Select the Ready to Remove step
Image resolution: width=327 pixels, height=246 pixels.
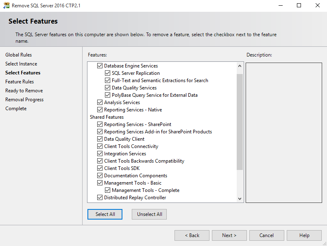coord(24,91)
